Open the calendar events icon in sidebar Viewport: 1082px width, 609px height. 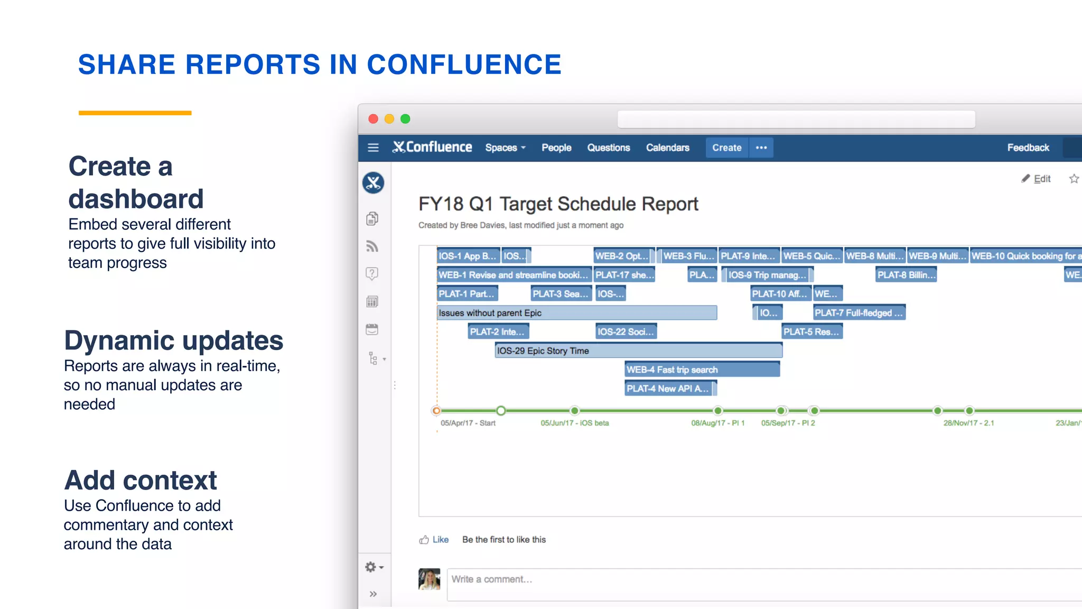[x=372, y=329]
